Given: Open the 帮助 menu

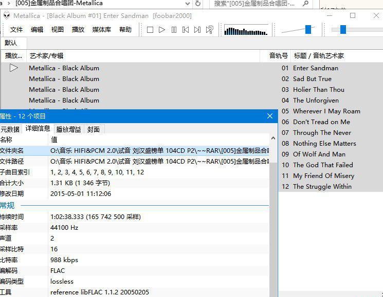Looking at the screenshot, I should [x=125, y=29].
